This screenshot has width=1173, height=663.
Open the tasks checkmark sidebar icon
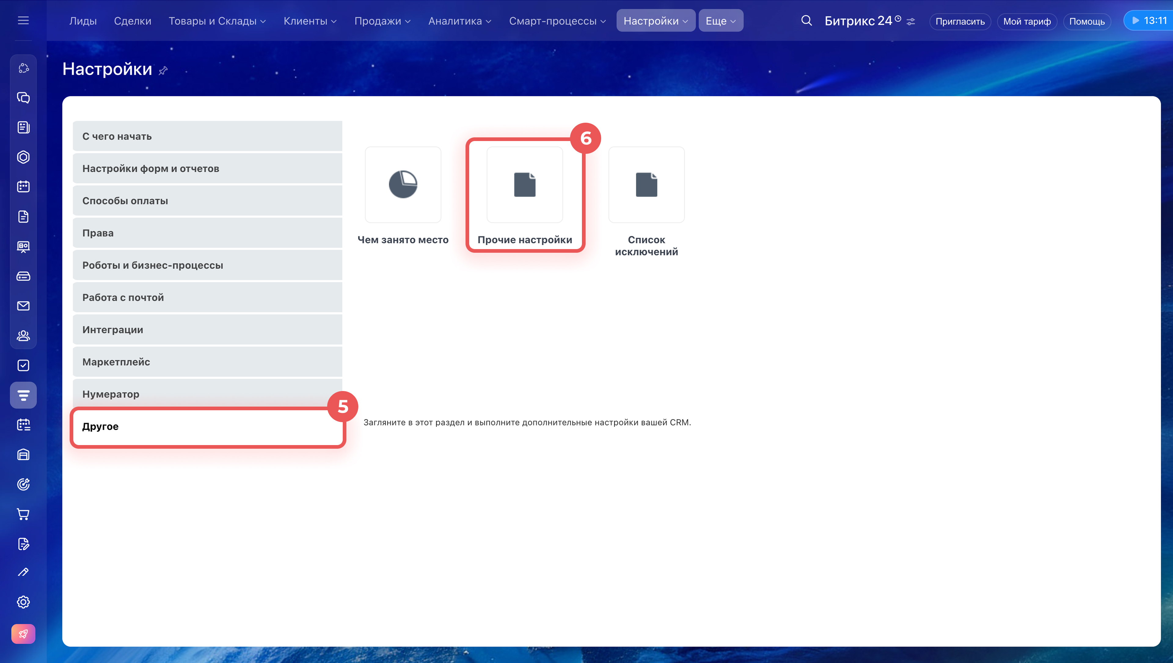pyautogui.click(x=23, y=365)
